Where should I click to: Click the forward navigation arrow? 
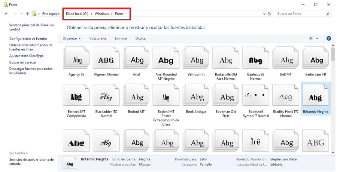[15, 14]
